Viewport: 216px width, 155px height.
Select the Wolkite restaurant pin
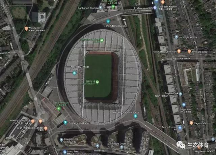click(26, 29)
